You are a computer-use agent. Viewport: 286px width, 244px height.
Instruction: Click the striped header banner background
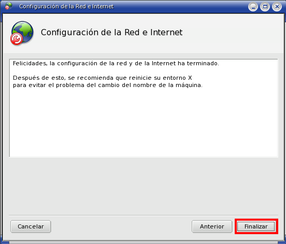(x=234, y=33)
